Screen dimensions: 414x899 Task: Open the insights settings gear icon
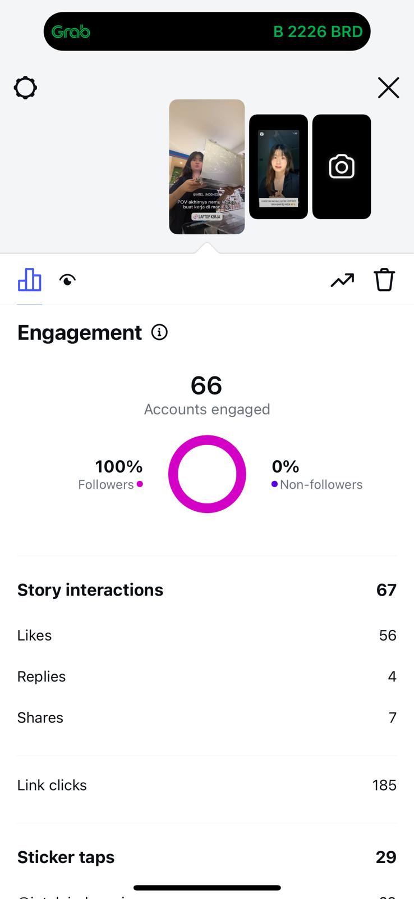click(25, 88)
